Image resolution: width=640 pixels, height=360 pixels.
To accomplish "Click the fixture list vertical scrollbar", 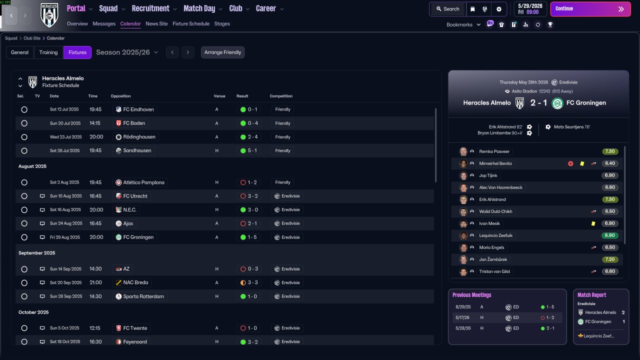I will (436, 145).
